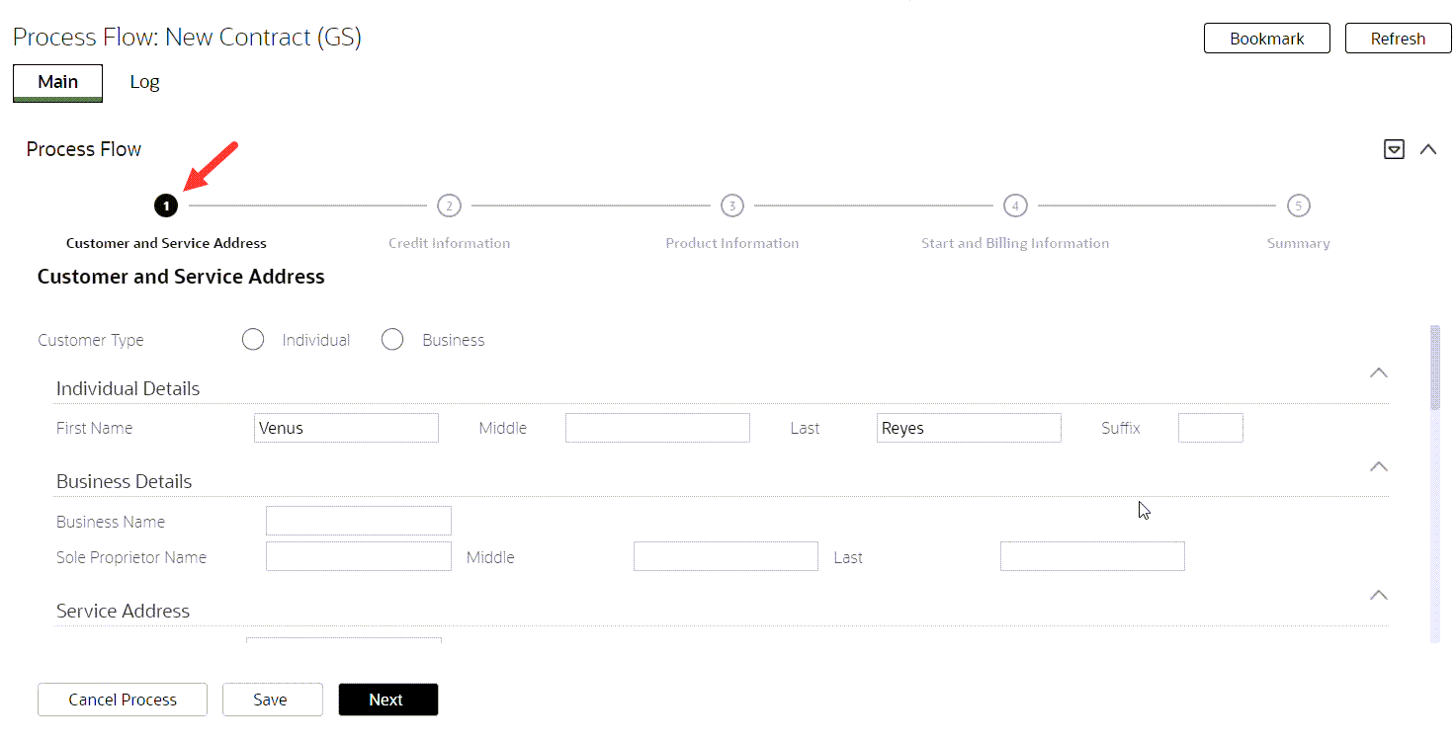Switch to the Log tab
The image size is (1456, 742).
(144, 83)
